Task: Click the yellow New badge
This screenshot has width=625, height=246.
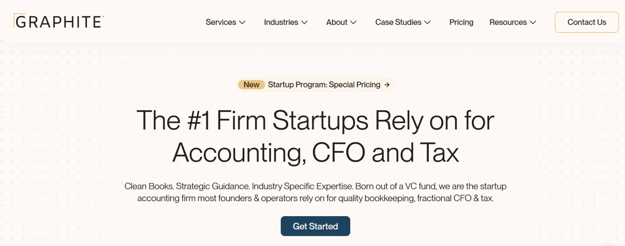Action: 251,85
